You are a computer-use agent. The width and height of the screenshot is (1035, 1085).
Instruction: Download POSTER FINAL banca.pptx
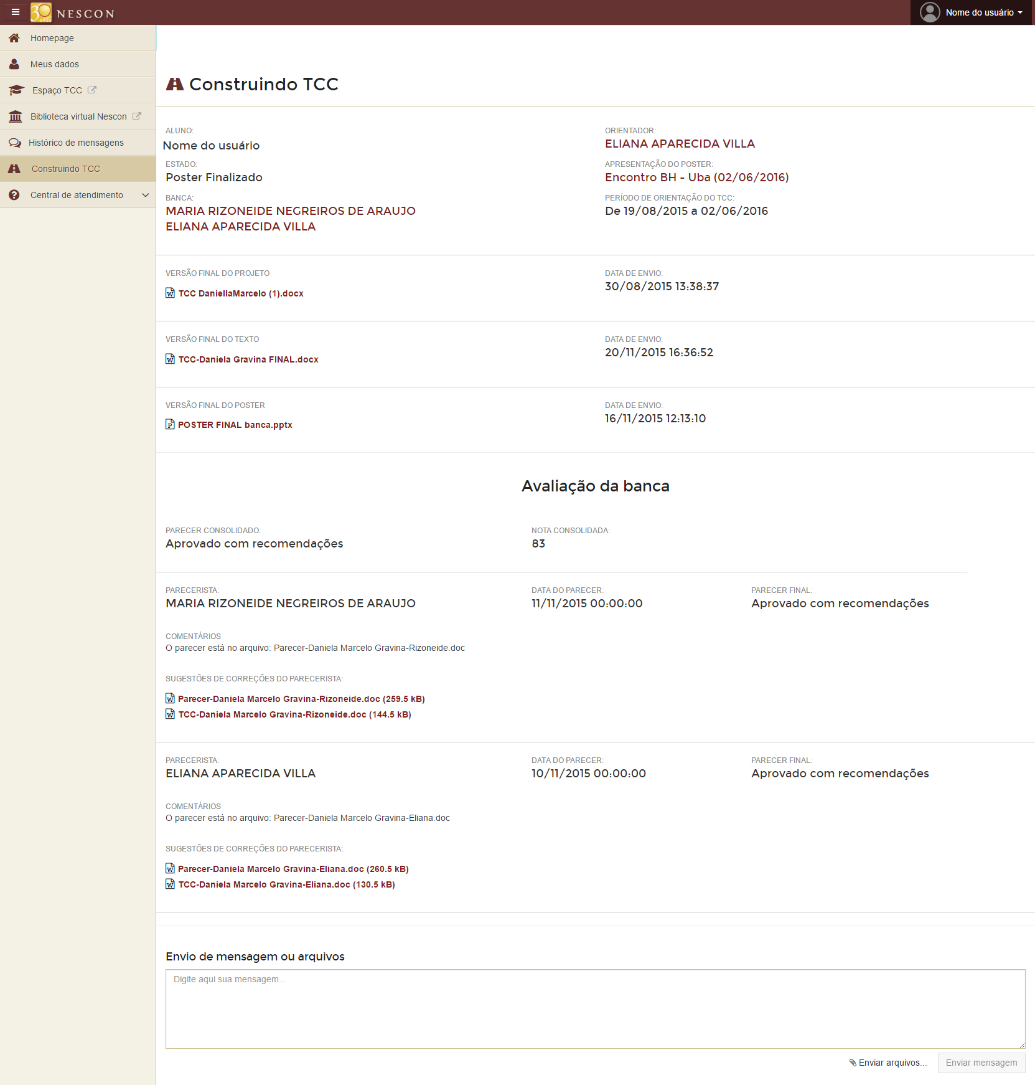click(235, 425)
